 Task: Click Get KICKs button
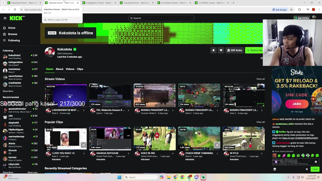(x=301, y=18)
